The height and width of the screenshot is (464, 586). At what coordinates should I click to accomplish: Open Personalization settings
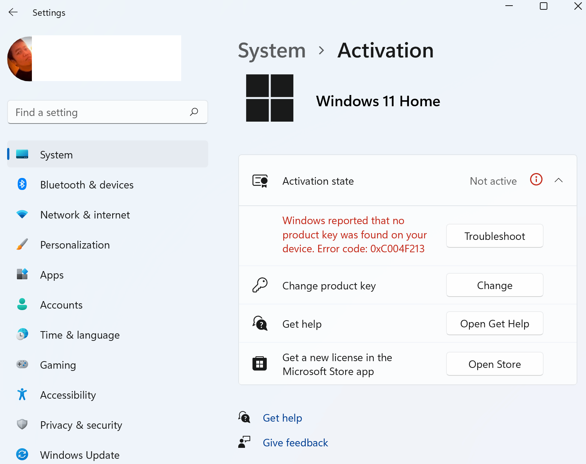click(108, 244)
